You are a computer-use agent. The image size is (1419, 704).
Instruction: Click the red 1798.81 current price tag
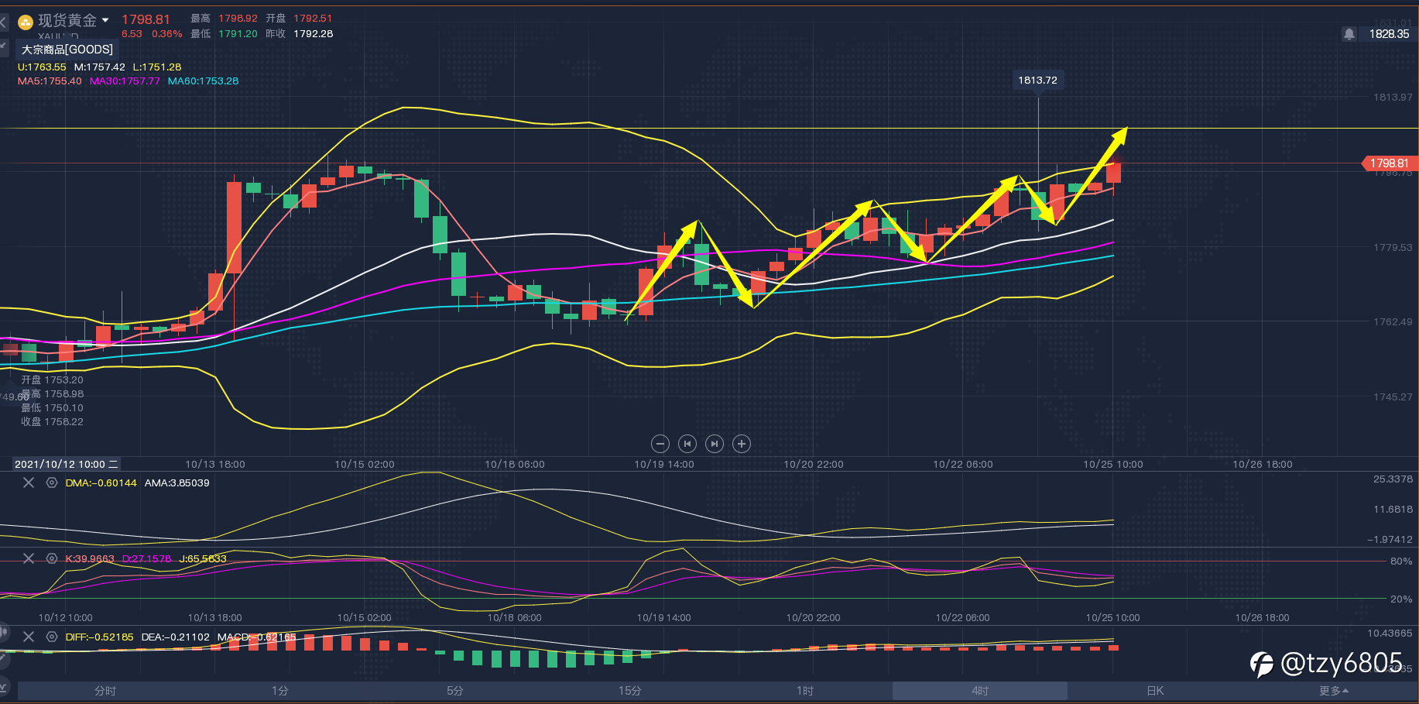[1390, 163]
